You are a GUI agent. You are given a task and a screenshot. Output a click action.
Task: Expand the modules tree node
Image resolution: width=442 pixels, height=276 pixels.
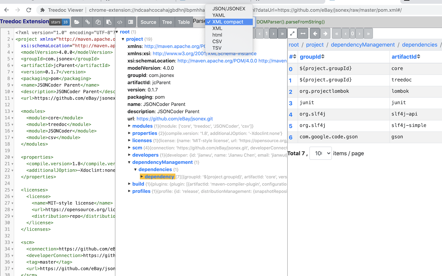click(129, 126)
